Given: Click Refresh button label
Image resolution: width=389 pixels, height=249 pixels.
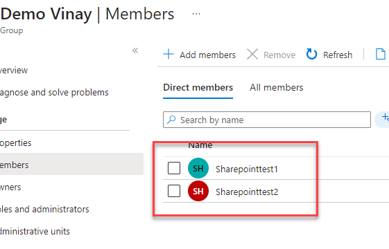Looking at the screenshot, I should pos(338,55).
